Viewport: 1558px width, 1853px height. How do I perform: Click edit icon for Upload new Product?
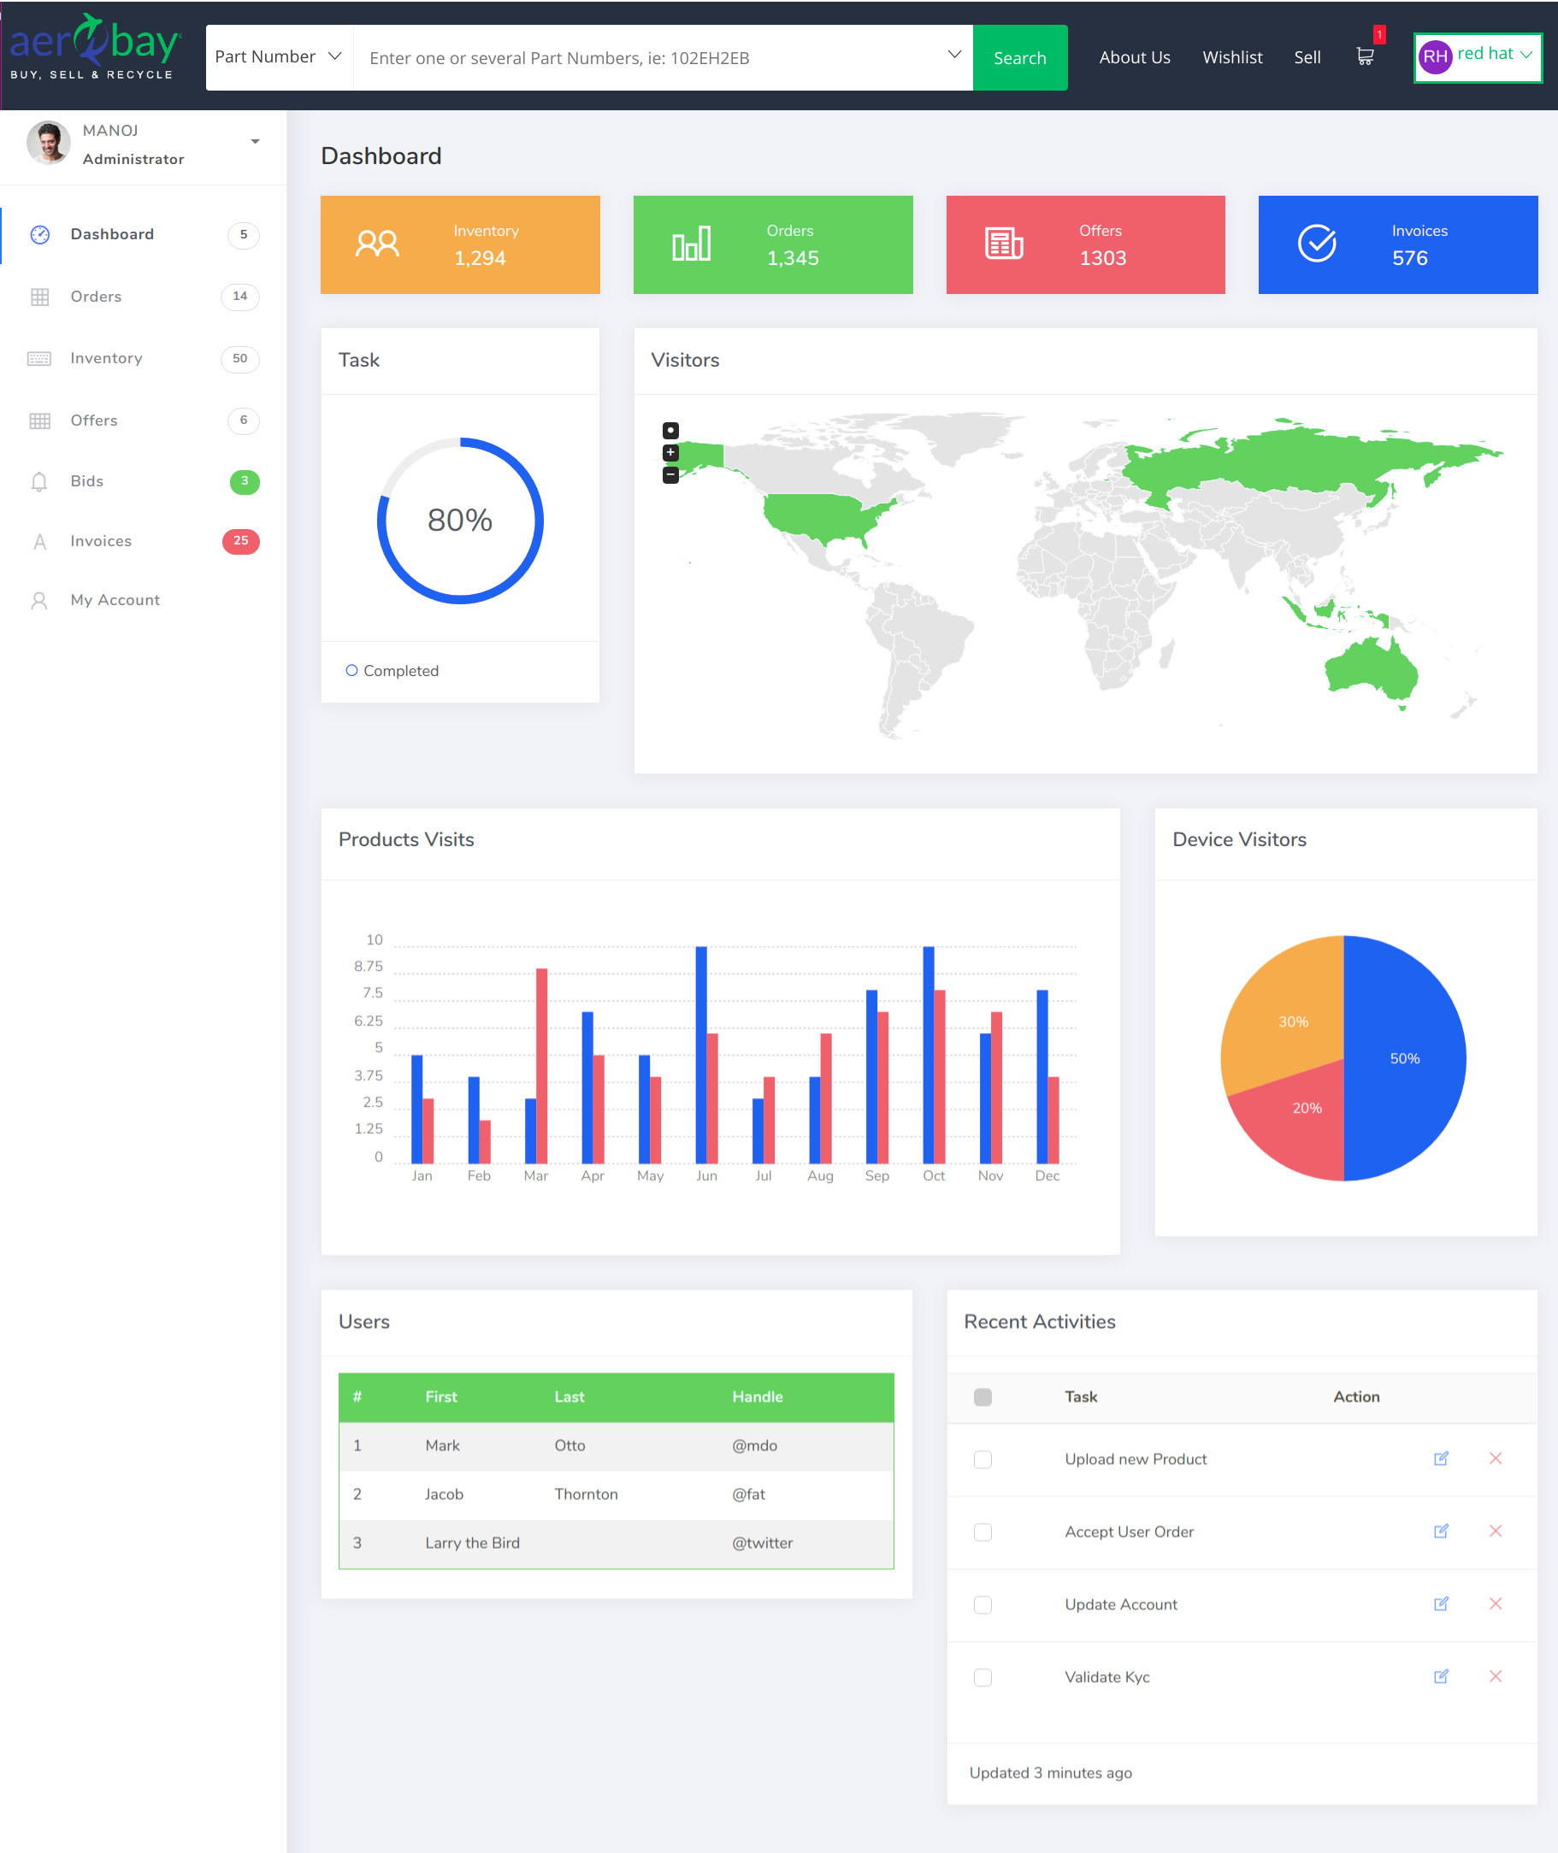[1441, 1458]
